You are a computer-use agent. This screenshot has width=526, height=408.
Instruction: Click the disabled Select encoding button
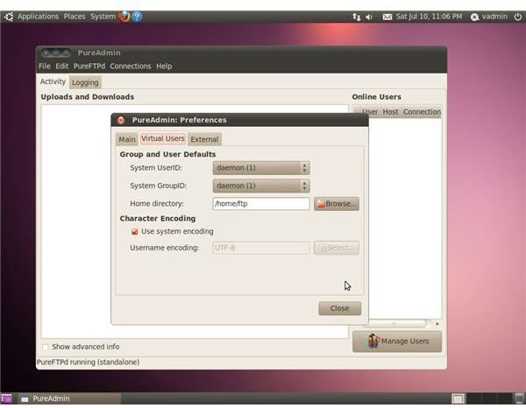336,248
